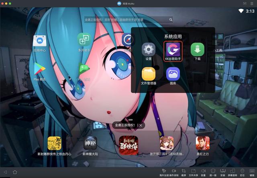257x178 pixels.
Task: Click the page indicator above the dock
Action: tap(131, 120)
